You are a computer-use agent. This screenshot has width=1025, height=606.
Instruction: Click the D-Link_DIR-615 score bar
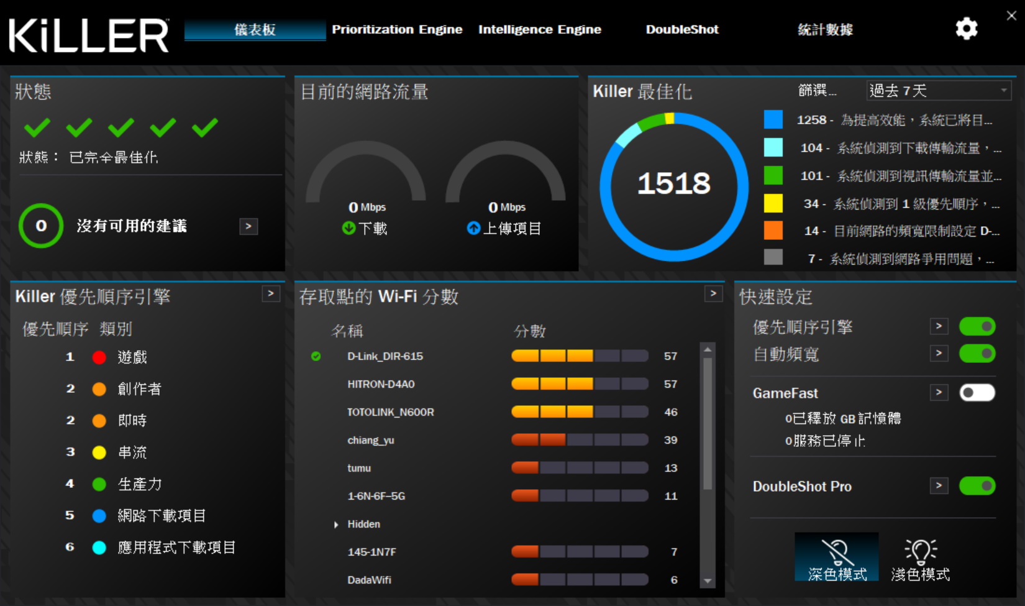point(580,356)
